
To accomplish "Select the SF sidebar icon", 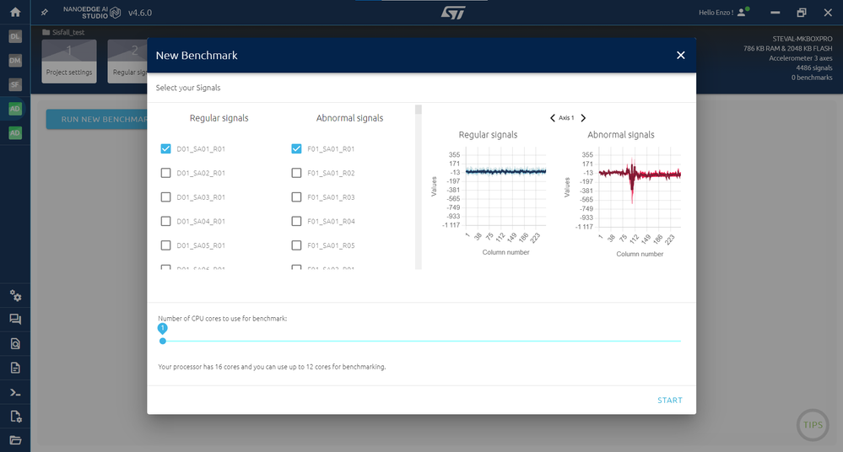I will click(15, 85).
